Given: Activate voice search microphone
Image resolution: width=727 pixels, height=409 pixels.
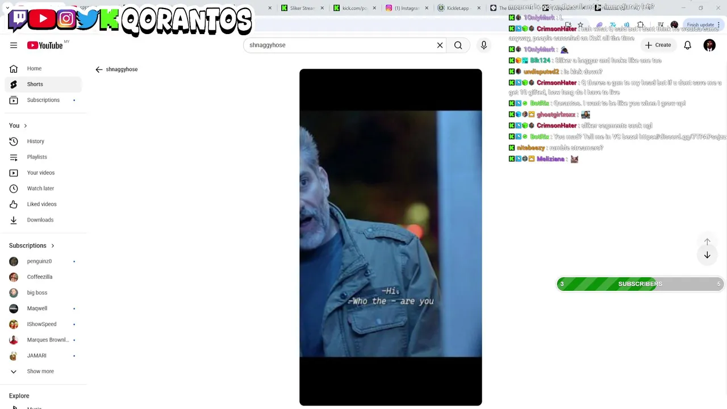Looking at the screenshot, I should coord(484,45).
